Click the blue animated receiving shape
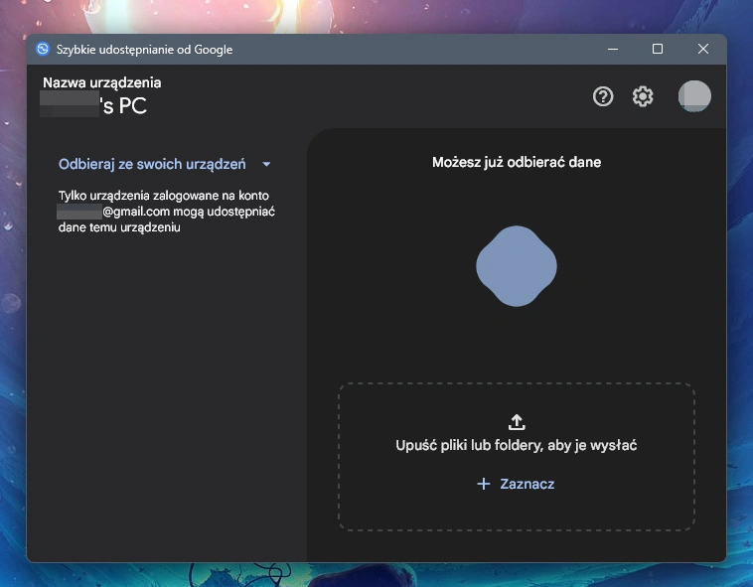Viewport: 753px width, 587px height. point(517,266)
